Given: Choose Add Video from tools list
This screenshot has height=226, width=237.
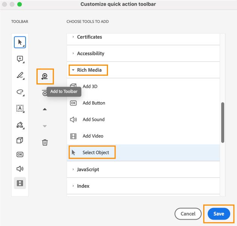Looking at the screenshot, I should pos(93,136).
